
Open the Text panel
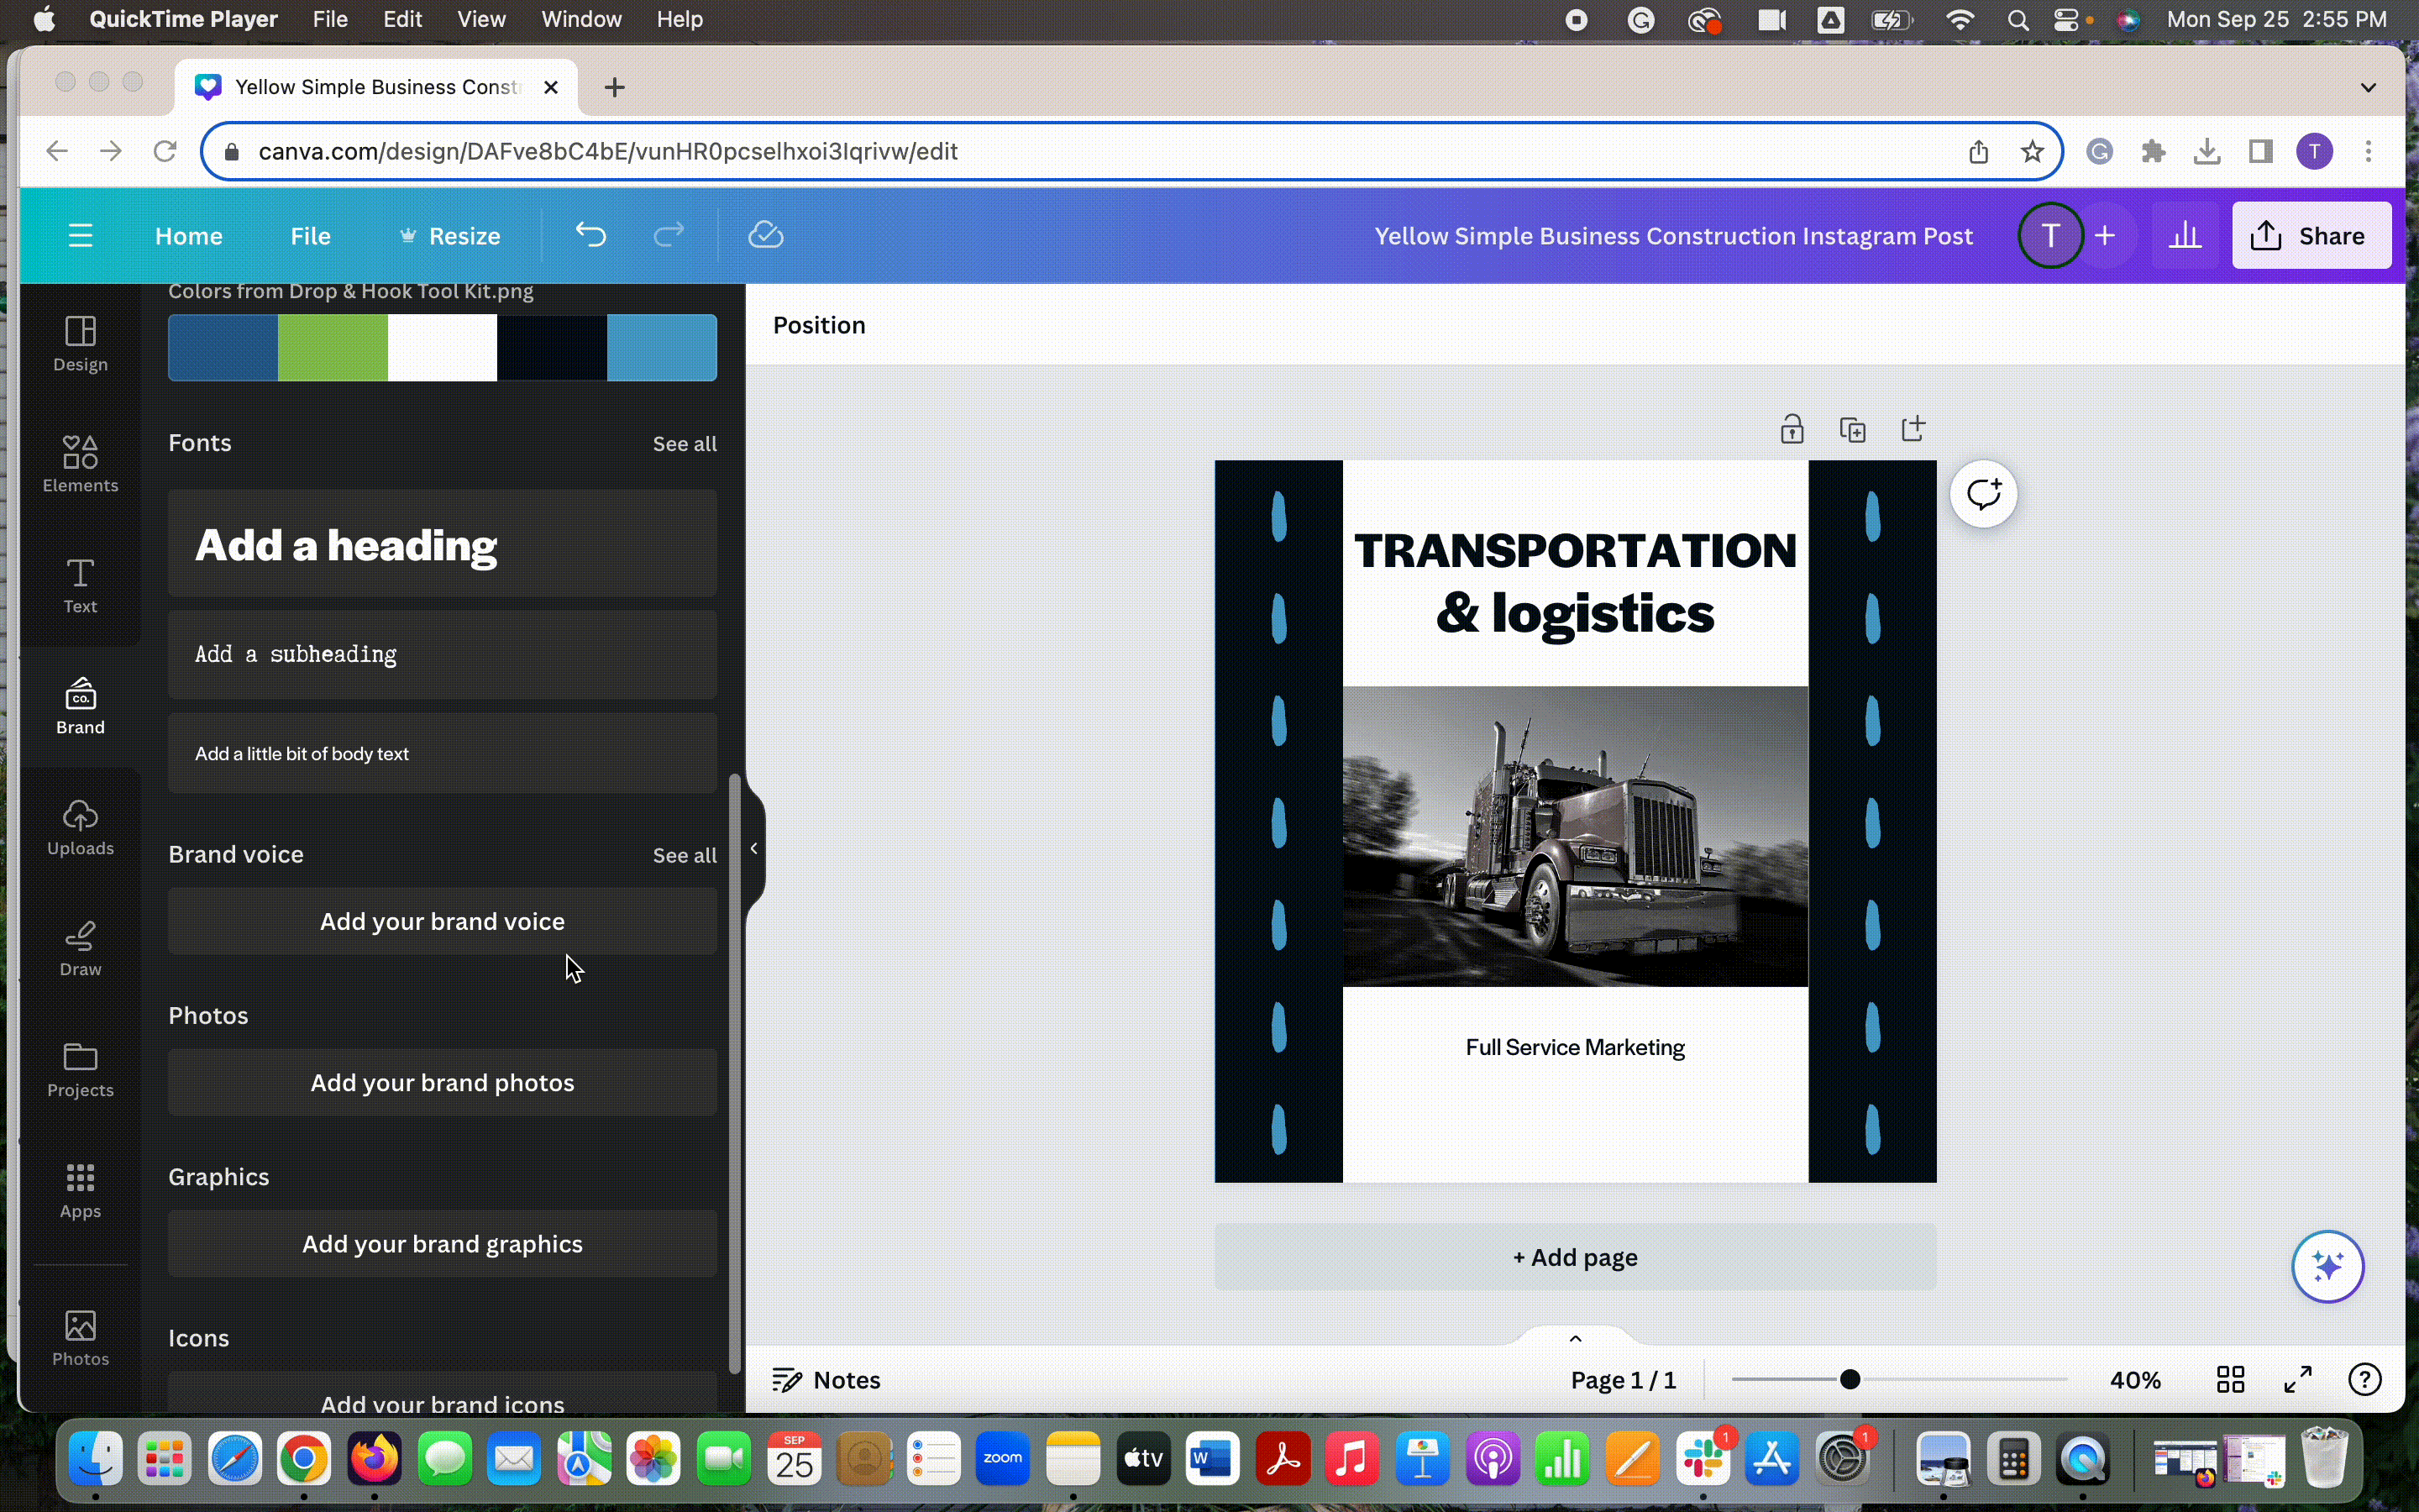pyautogui.click(x=80, y=585)
